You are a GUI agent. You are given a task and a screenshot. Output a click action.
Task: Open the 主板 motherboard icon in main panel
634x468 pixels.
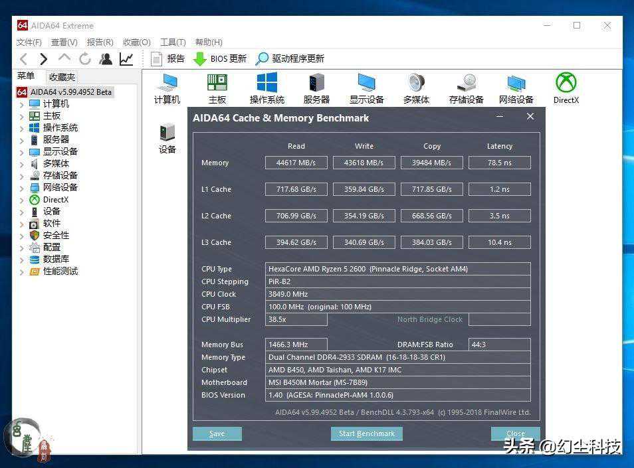tap(217, 88)
